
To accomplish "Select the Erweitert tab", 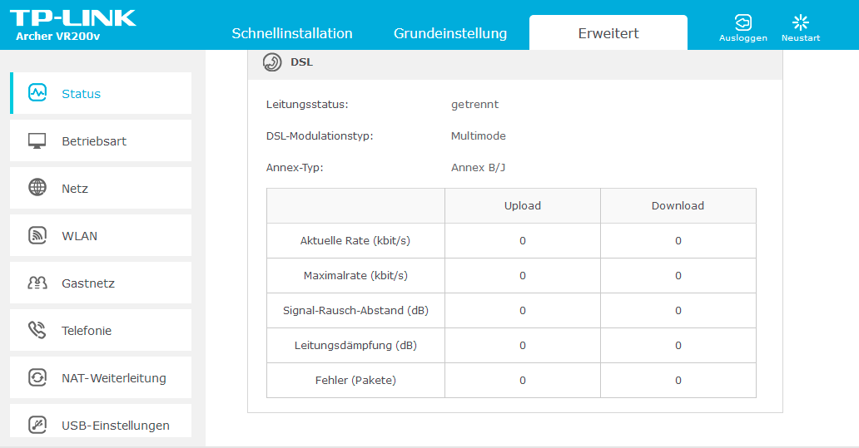I will click(x=608, y=32).
